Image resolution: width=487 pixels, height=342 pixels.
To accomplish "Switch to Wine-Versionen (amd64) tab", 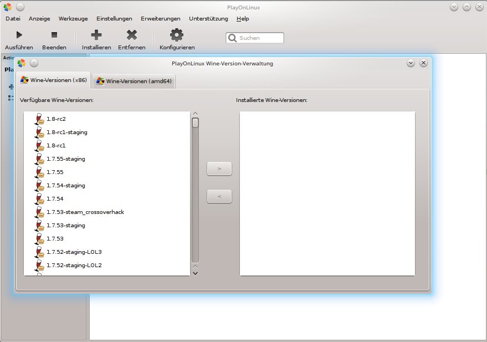I will (134, 81).
